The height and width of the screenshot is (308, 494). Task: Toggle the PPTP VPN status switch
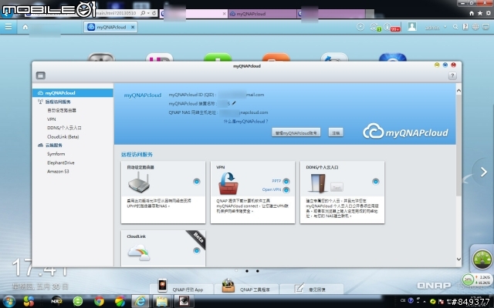(x=286, y=181)
